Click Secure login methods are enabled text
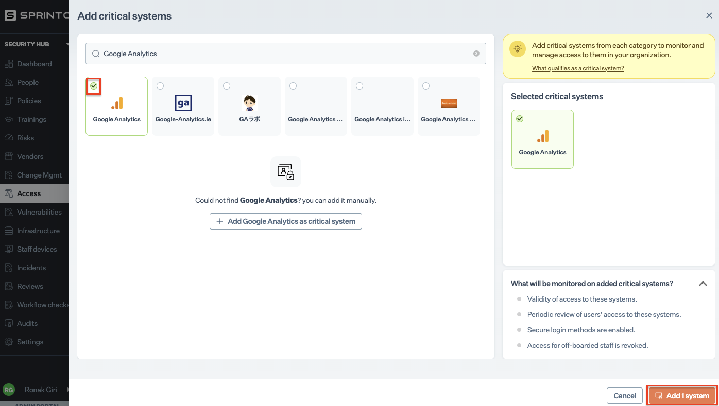Viewport: 719px width, 406px height. [581, 330]
